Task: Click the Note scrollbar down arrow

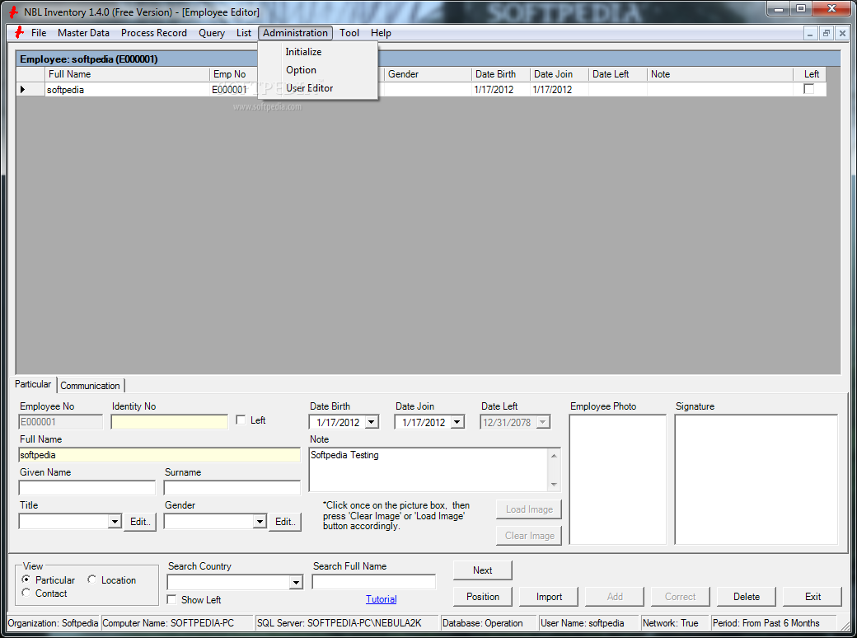Action: (554, 485)
